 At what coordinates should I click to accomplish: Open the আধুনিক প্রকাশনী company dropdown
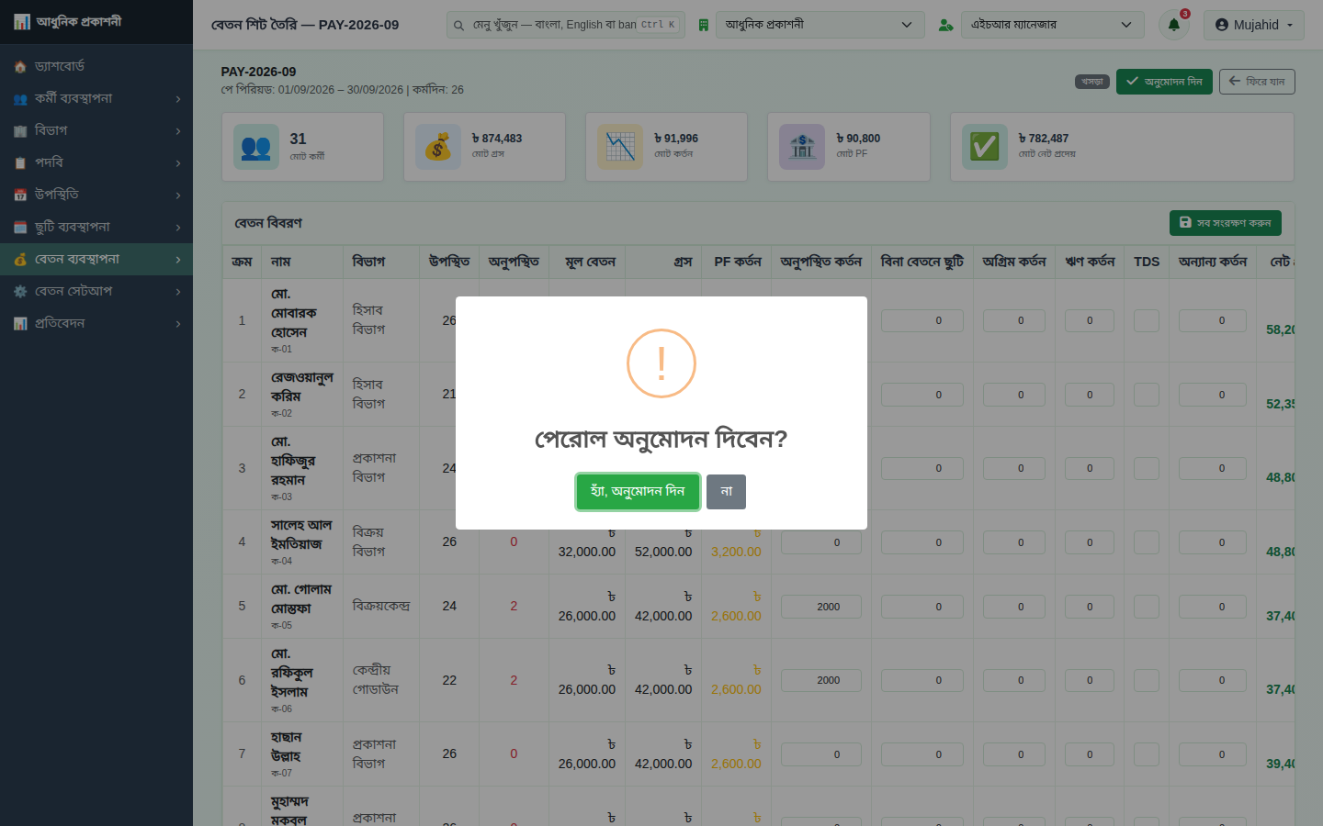tap(820, 25)
